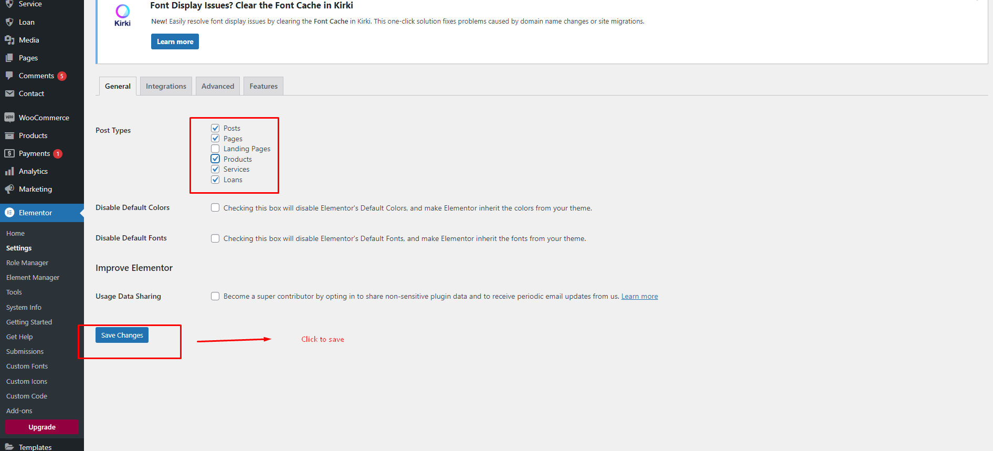Viewport: 993px width, 451px height.
Task: Click the Pages icon in sidebar
Action: pos(9,58)
